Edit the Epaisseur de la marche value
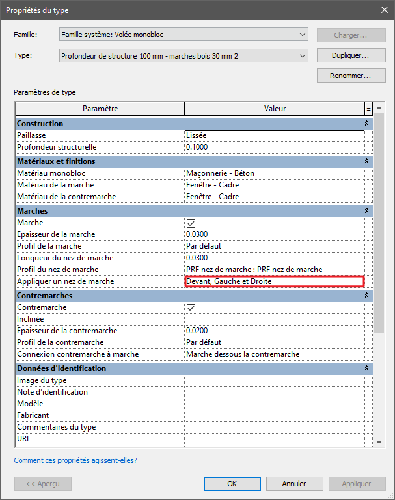395x500 pixels. pyautogui.click(x=275, y=234)
